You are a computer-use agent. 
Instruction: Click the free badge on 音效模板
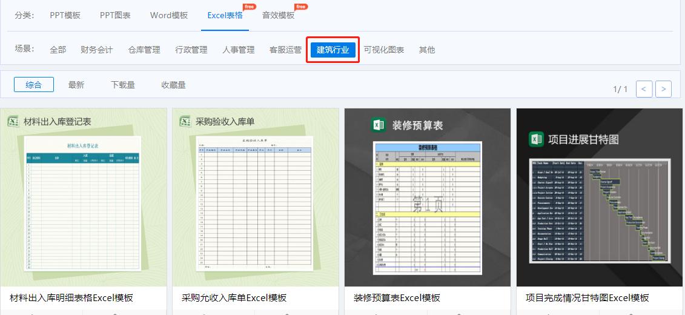coord(301,7)
